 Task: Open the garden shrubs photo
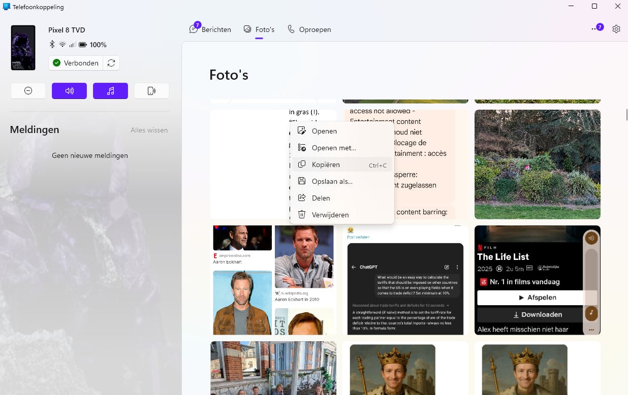tap(538, 164)
